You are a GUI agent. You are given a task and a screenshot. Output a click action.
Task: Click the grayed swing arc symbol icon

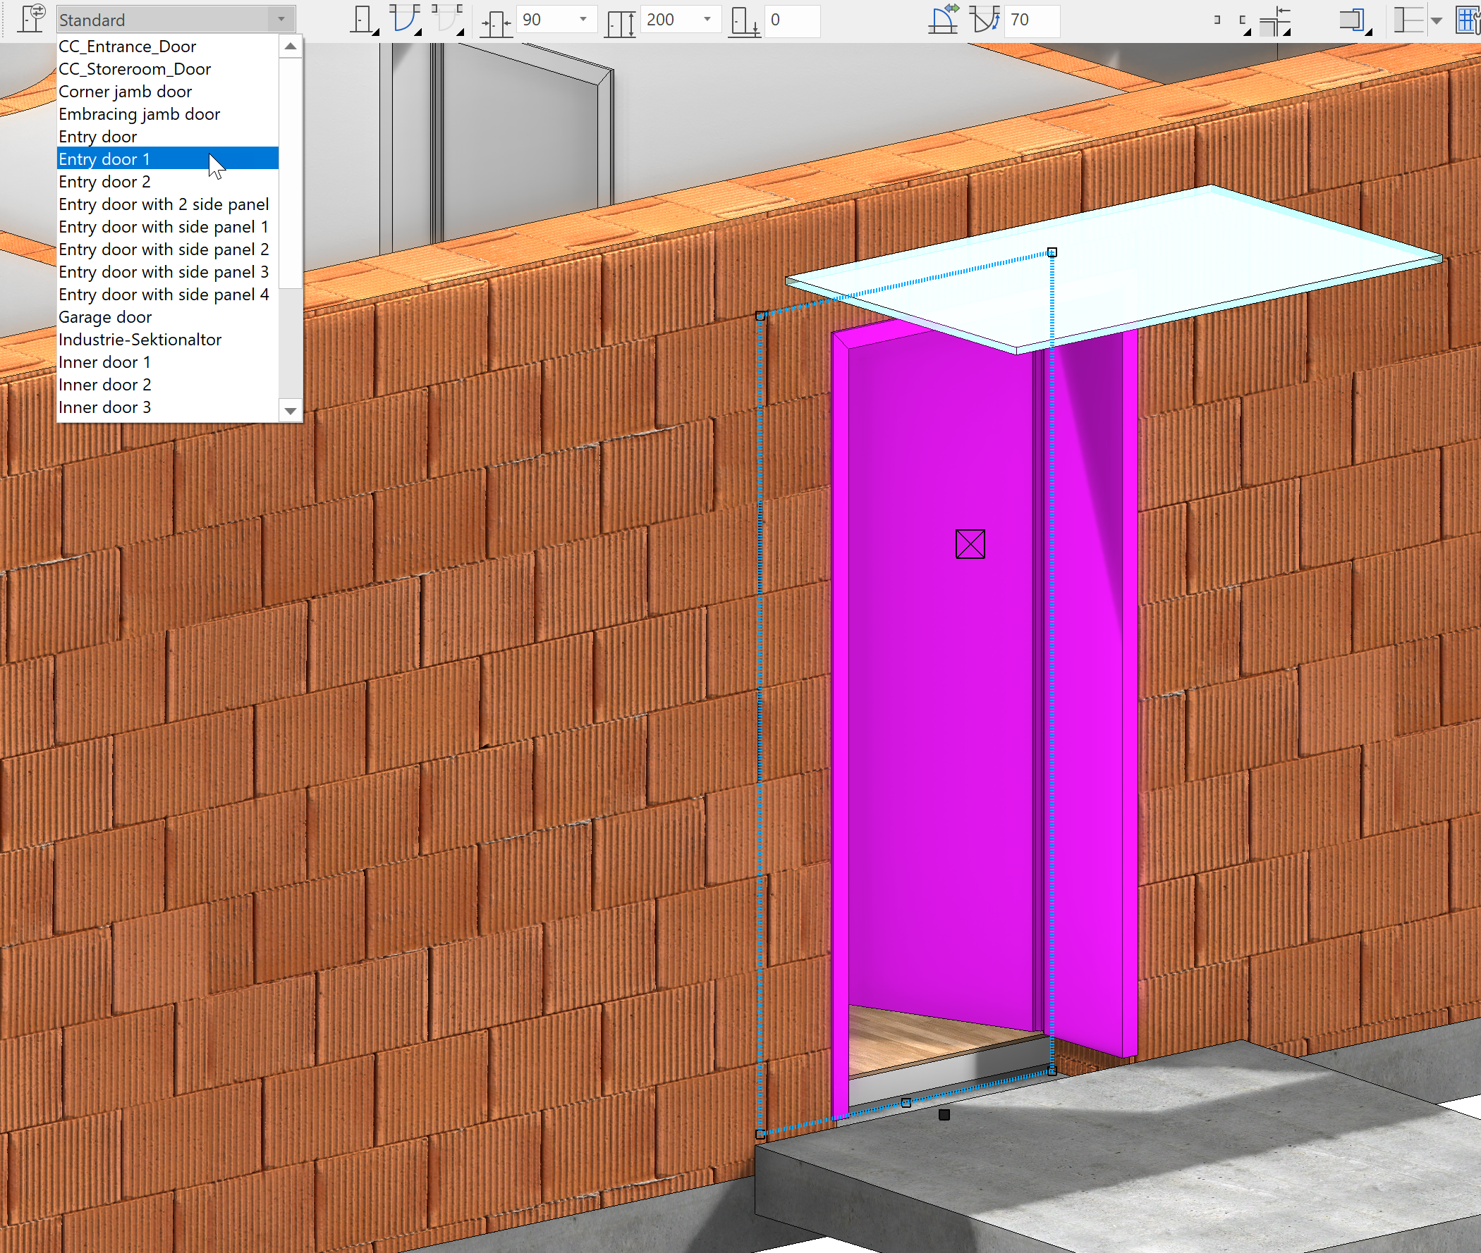coord(448,19)
